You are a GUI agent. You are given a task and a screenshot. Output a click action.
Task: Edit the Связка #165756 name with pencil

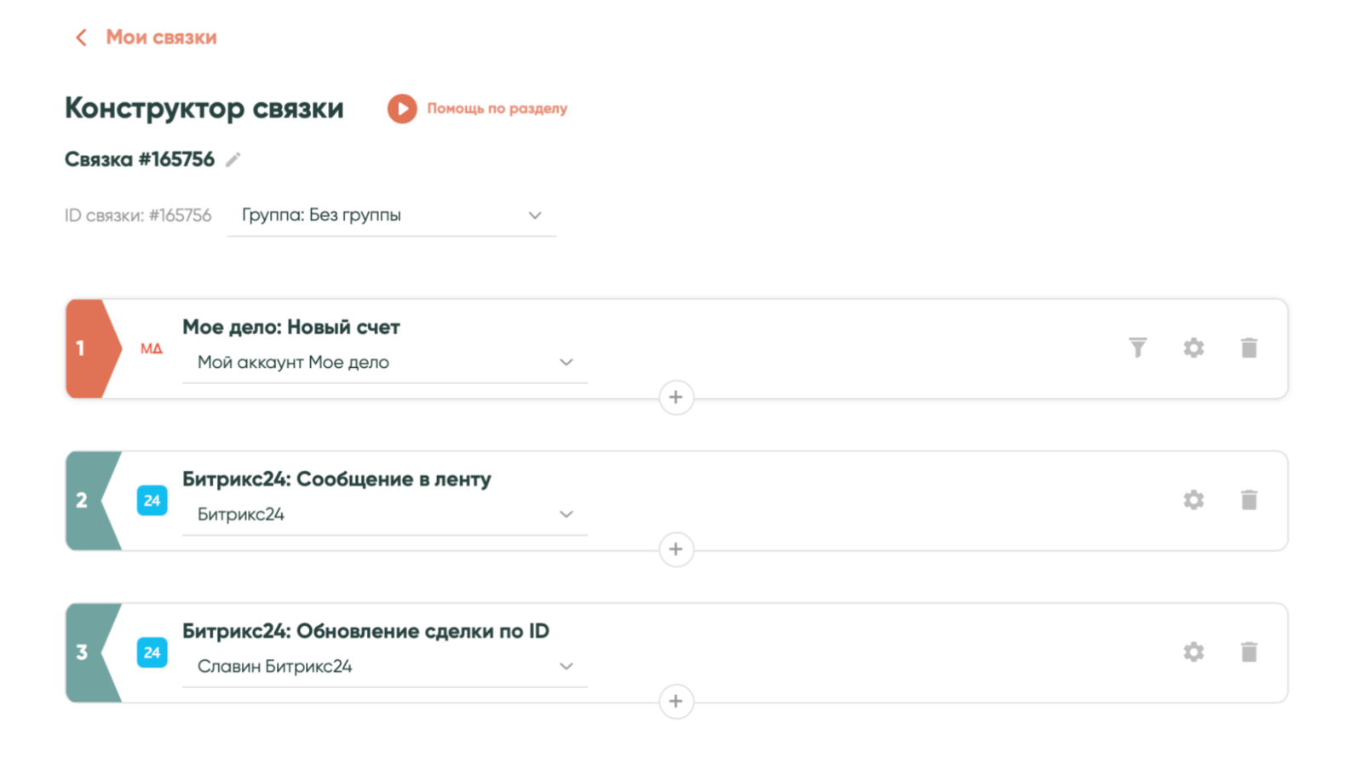coord(233,159)
